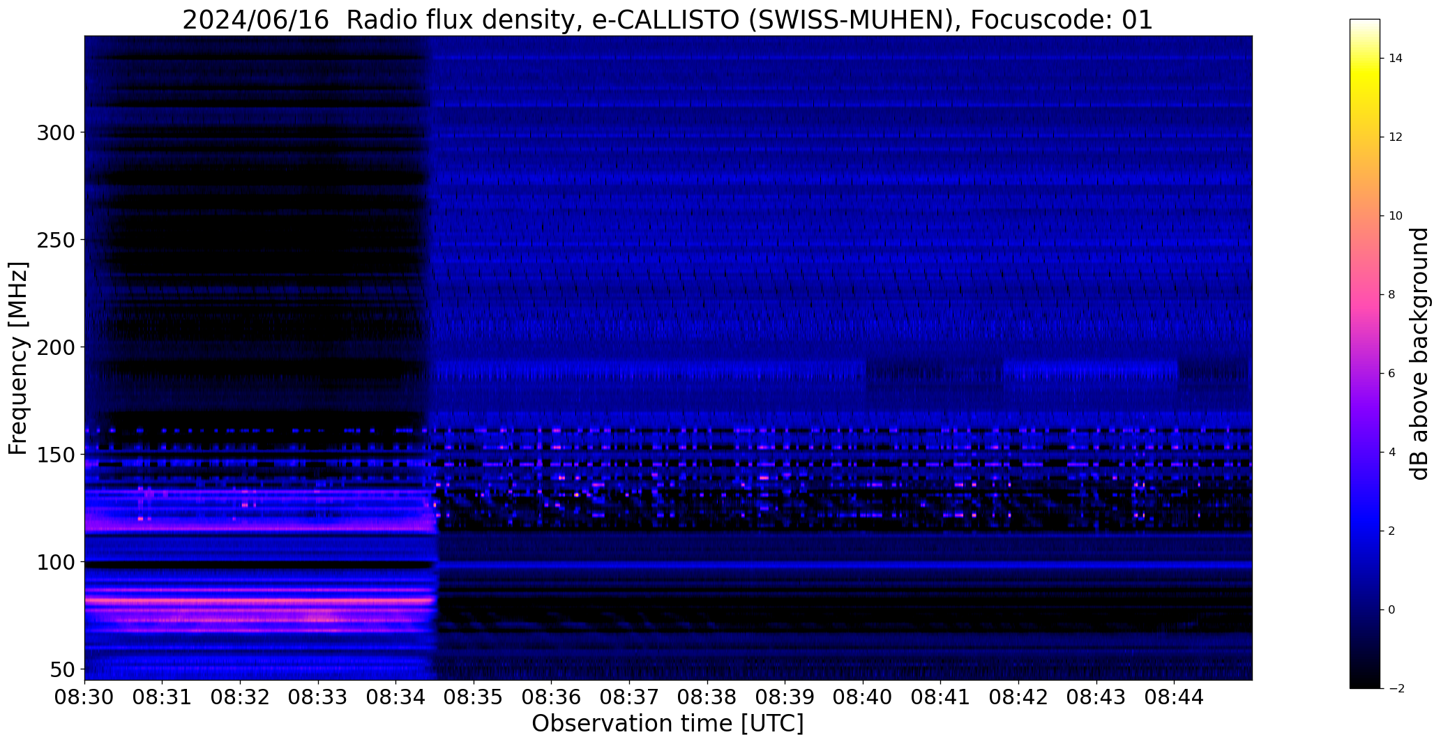
Task: Click the 08:34 time tick label
Action: [396, 697]
